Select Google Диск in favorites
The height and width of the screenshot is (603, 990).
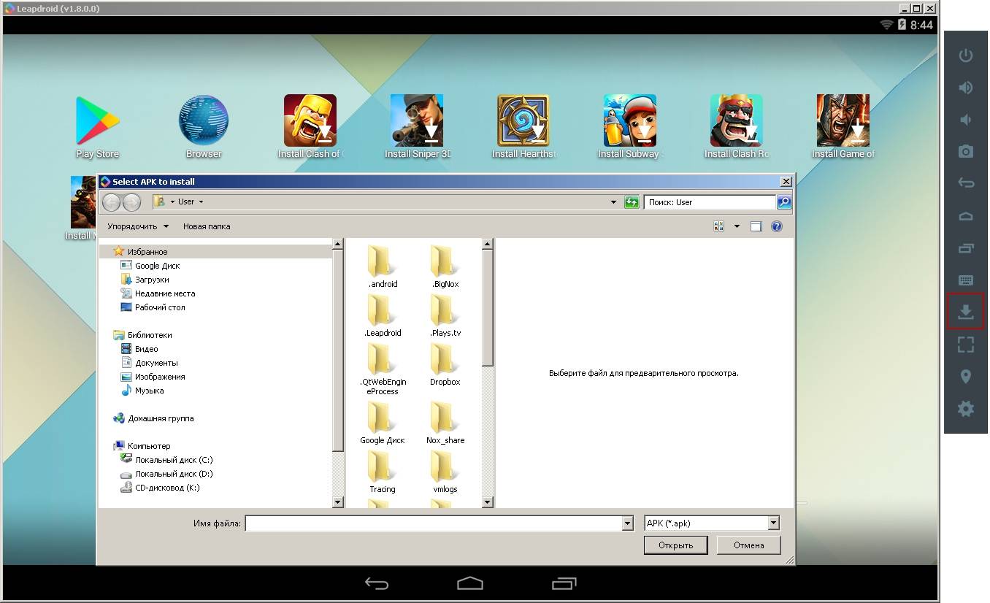pyautogui.click(x=157, y=266)
